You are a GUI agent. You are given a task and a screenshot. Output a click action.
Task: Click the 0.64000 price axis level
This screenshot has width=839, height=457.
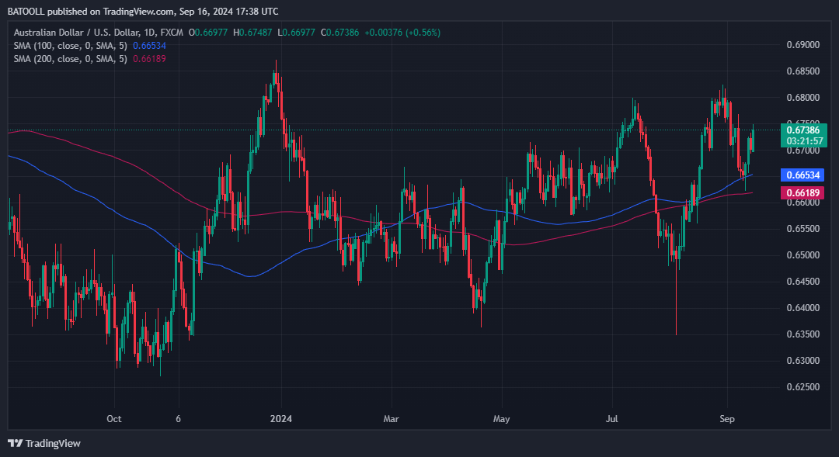pos(802,308)
